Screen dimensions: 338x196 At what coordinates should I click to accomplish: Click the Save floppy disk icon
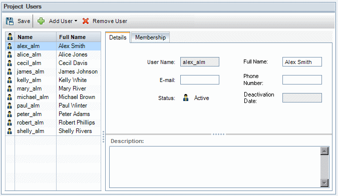(x=10, y=21)
